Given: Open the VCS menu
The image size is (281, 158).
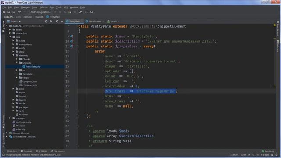Looking at the screenshot, I should tap(65, 7).
